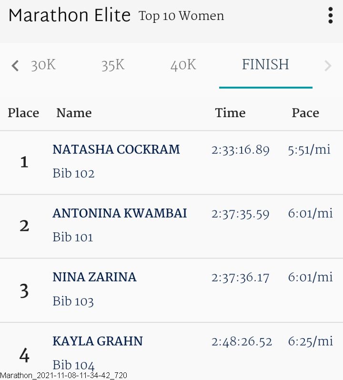This screenshot has height=380, width=343.
Task: Switch to the 35K split tab
Action: pos(113,65)
